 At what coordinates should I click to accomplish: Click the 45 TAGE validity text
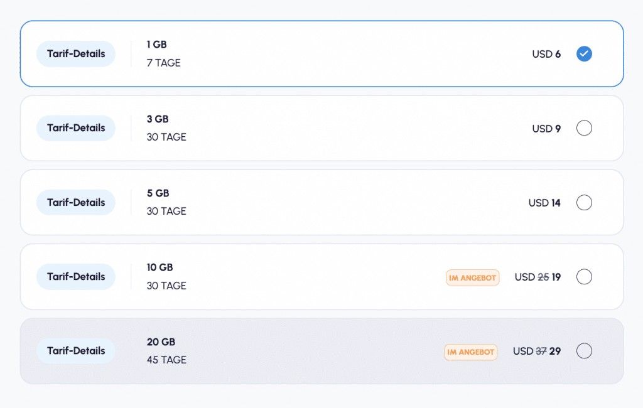tap(166, 360)
